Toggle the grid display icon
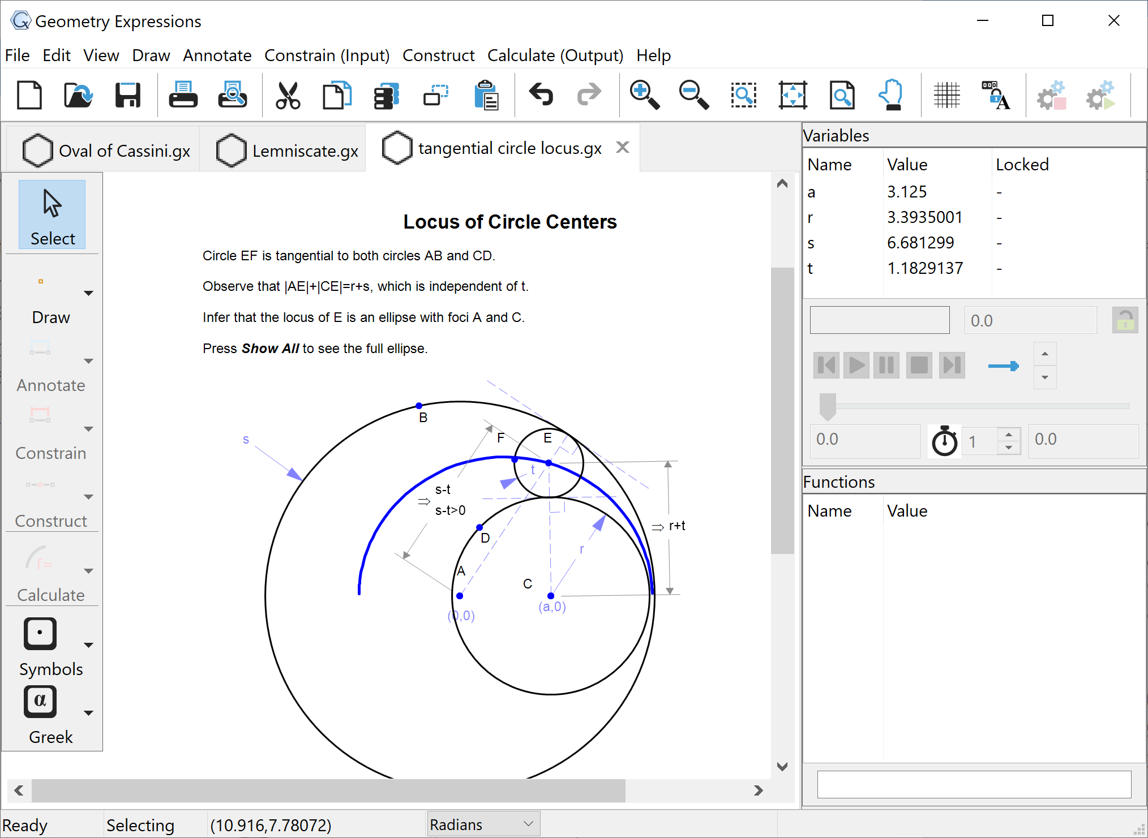 tap(946, 94)
